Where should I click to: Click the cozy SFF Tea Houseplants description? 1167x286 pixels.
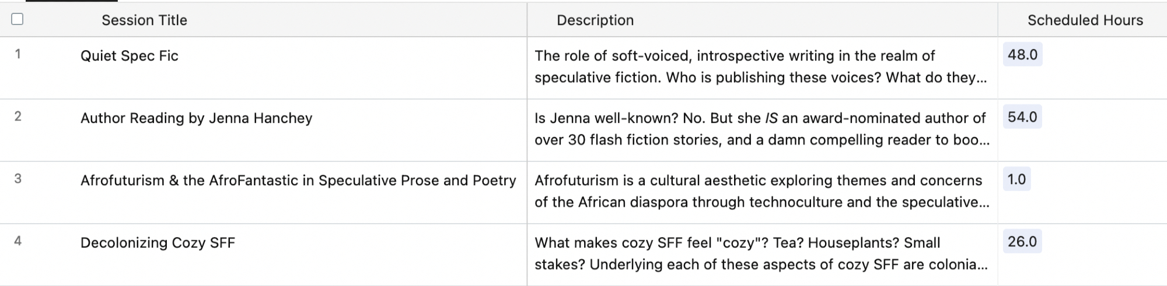[x=761, y=254]
